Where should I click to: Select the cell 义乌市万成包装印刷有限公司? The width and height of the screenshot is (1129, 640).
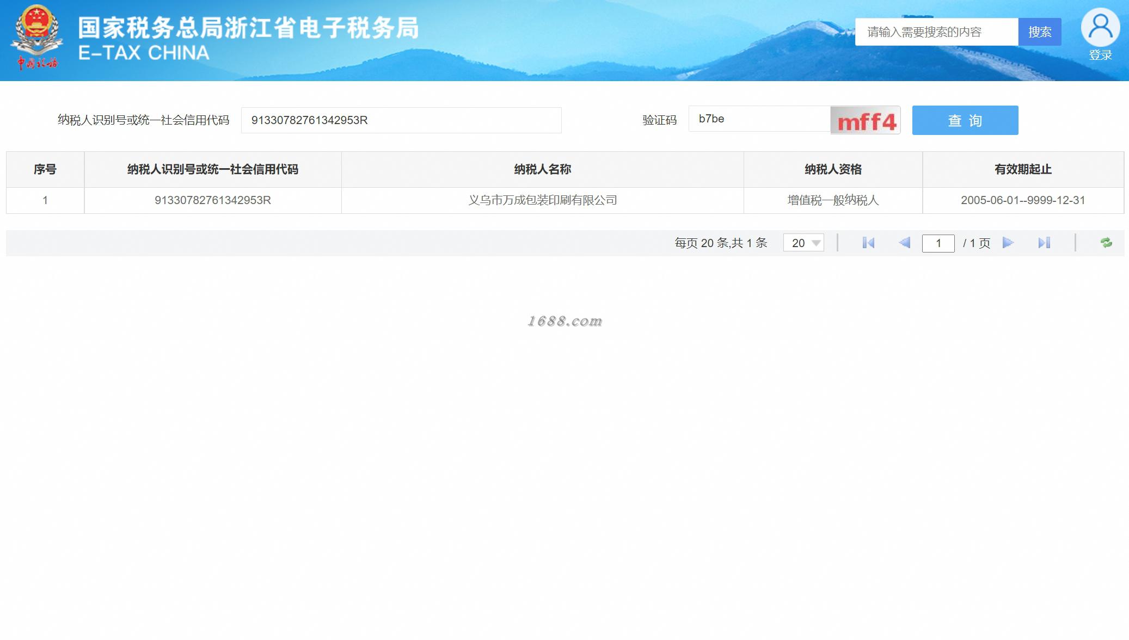543,200
